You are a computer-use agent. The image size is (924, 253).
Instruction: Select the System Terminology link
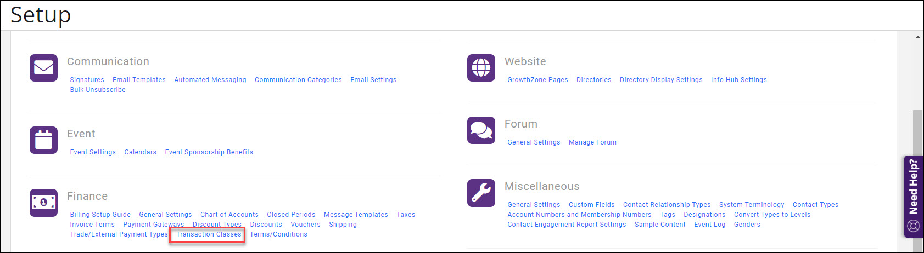[x=751, y=205]
